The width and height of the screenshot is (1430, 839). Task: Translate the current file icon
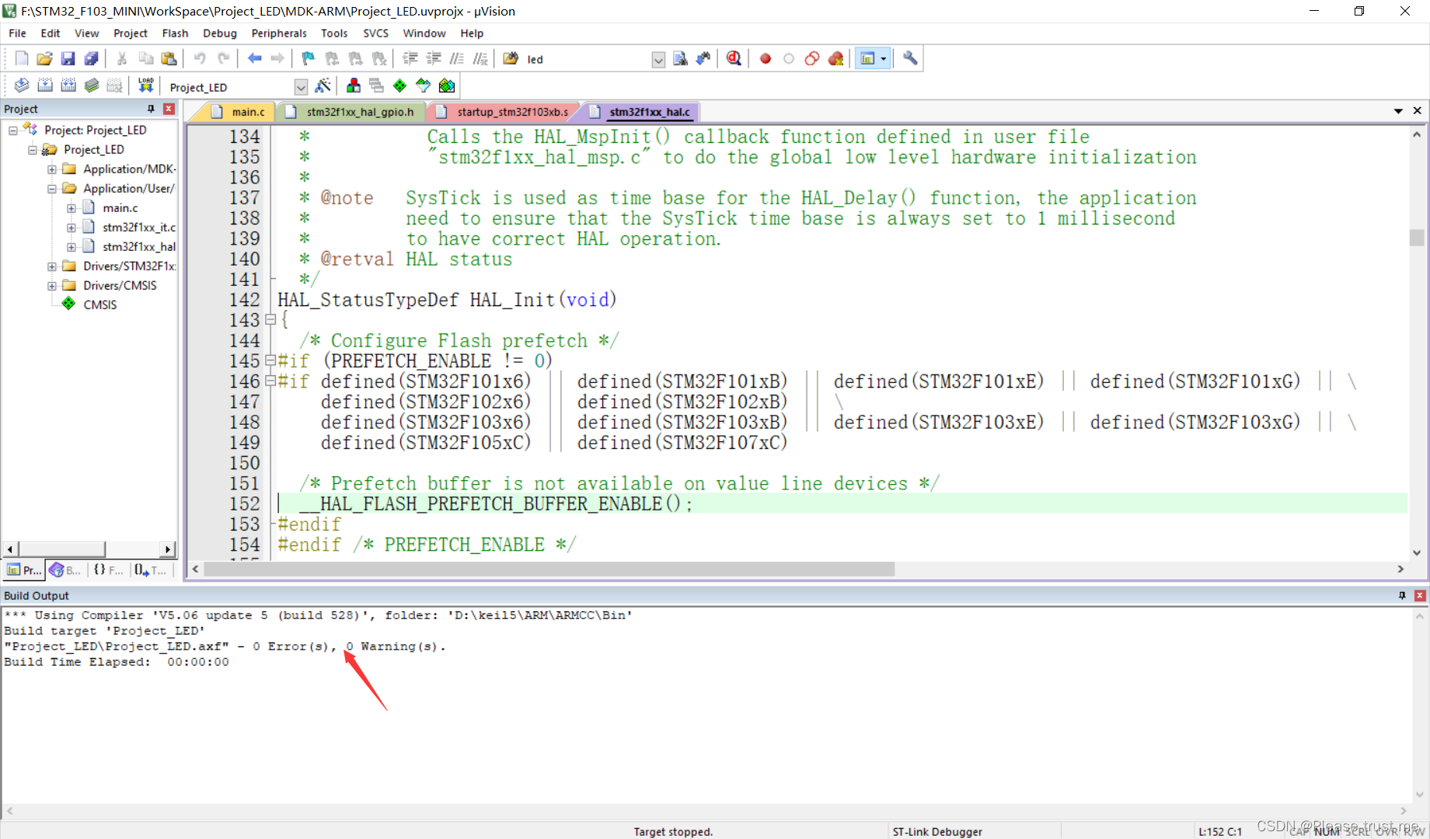(22, 85)
